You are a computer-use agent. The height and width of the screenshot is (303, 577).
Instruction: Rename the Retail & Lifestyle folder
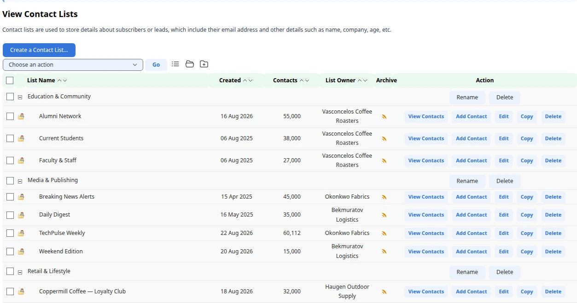[x=467, y=272]
